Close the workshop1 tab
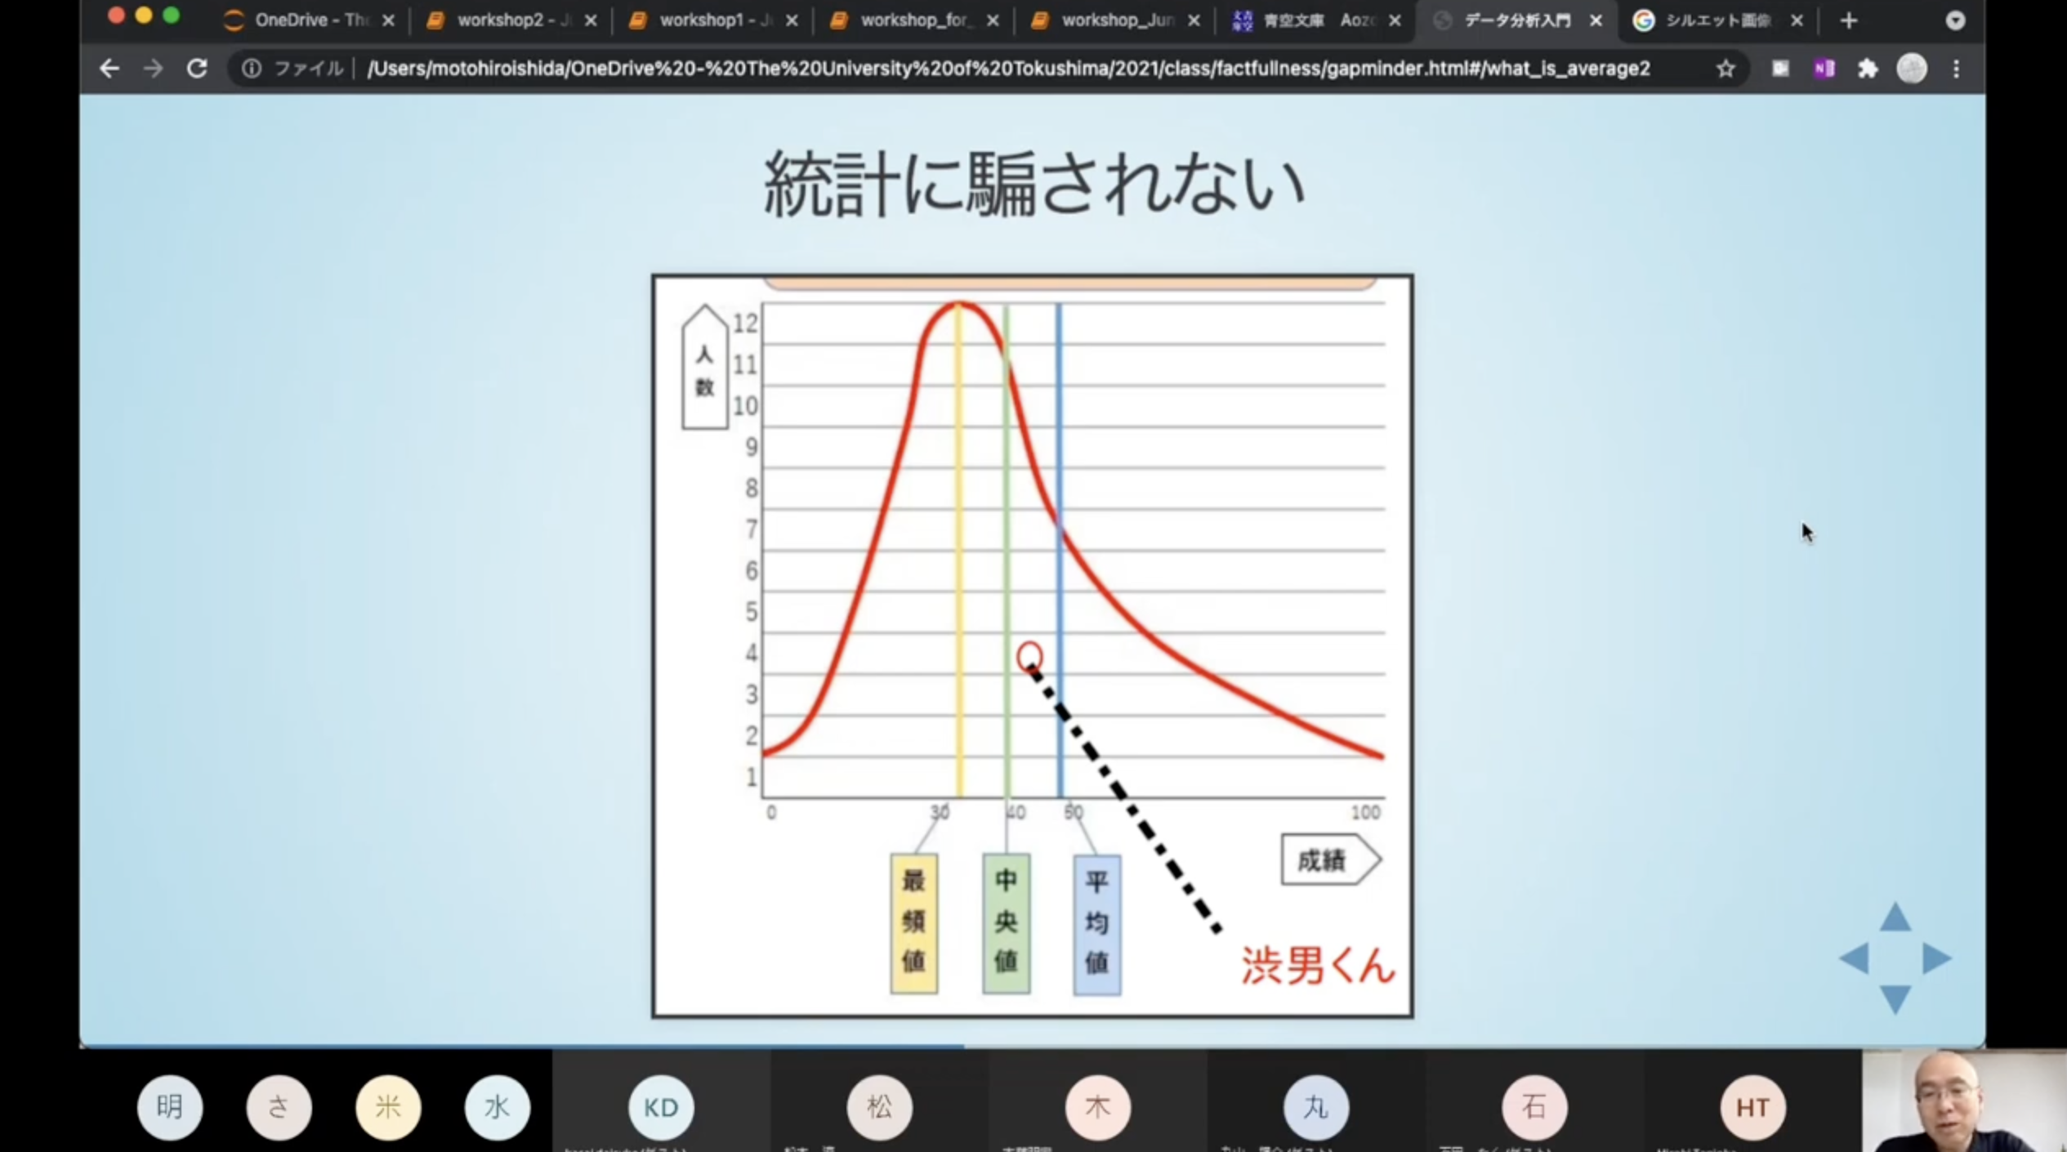2067x1152 pixels. (792, 20)
